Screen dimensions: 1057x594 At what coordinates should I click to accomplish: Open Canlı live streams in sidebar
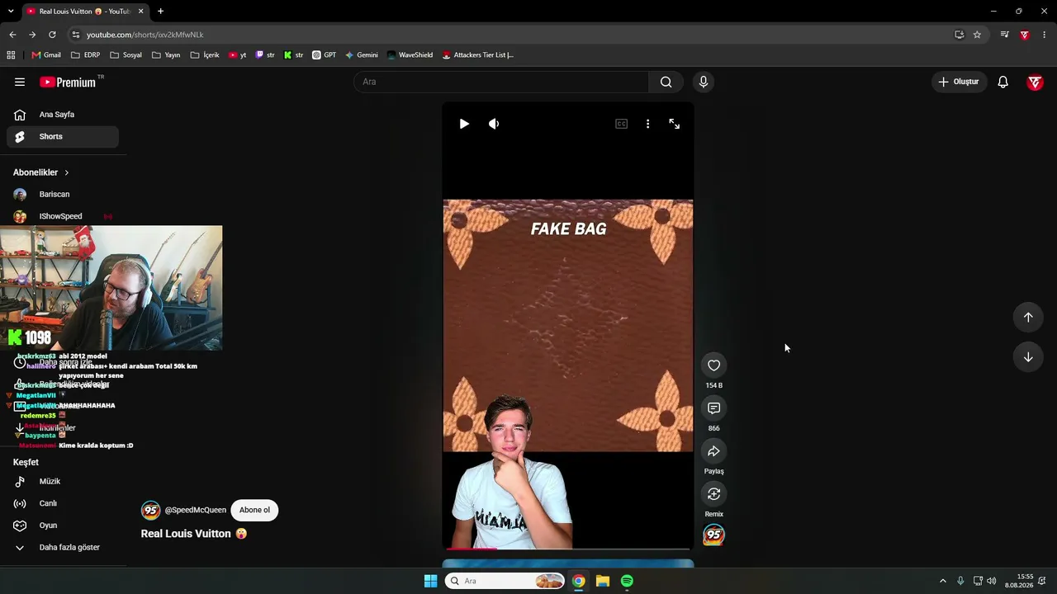(x=63, y=504)
